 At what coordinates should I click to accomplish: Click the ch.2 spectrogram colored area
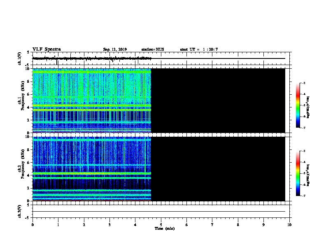click(92, 169)
